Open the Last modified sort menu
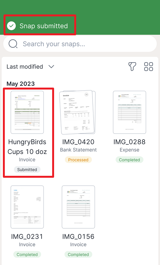The height and width of the screenshot is (265, 160). (x=30, y=67)
